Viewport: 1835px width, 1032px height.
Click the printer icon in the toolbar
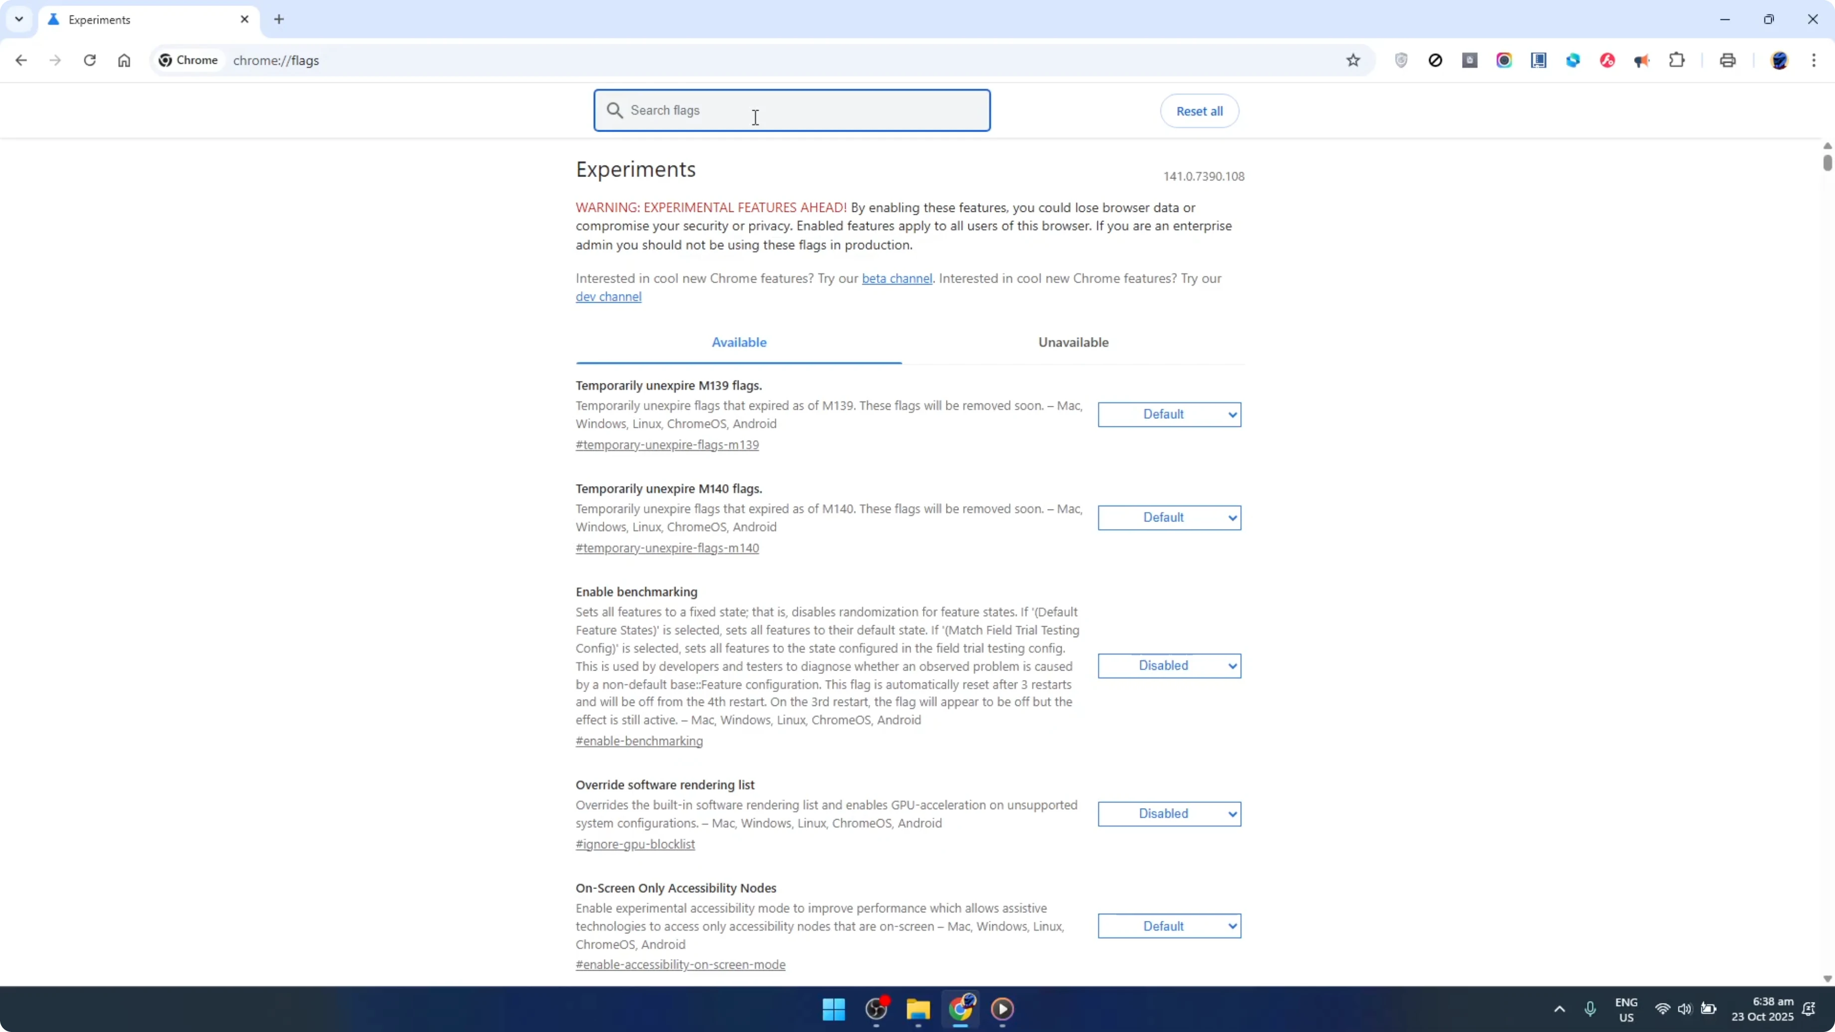1727,60
